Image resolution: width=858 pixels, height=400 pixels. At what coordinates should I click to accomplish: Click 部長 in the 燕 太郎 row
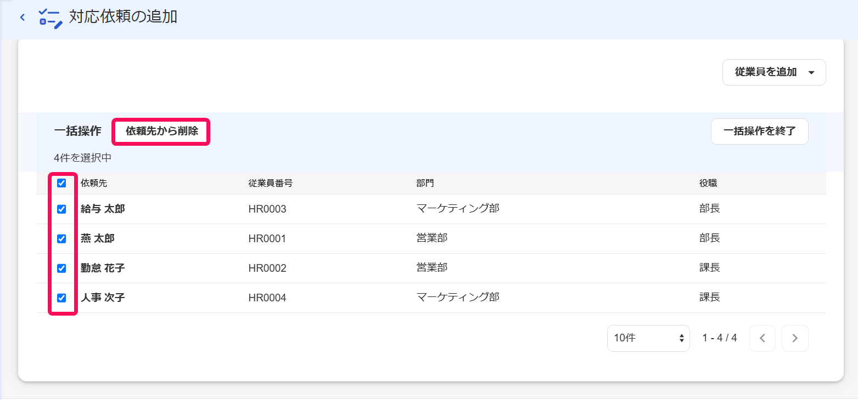710,238
